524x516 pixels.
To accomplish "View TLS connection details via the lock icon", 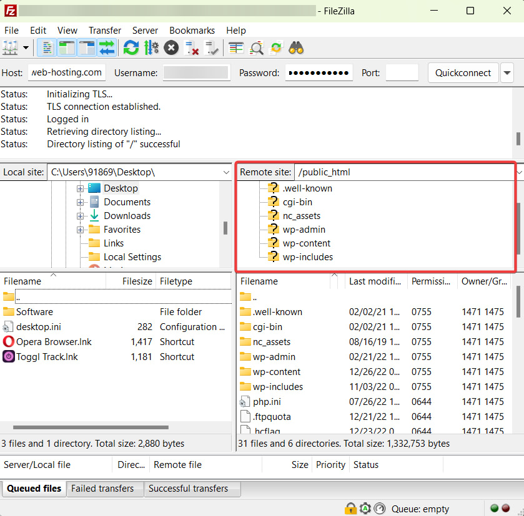I will pos(352,509).
